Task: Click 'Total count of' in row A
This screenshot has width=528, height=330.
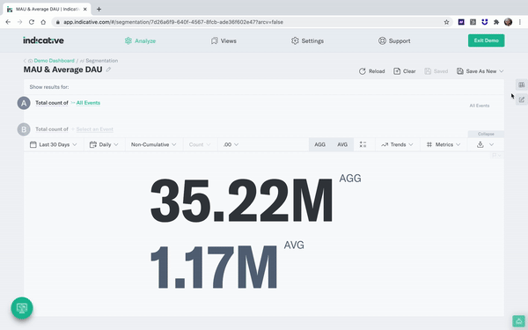Action: pyautogui.click(x=52, y=103)
